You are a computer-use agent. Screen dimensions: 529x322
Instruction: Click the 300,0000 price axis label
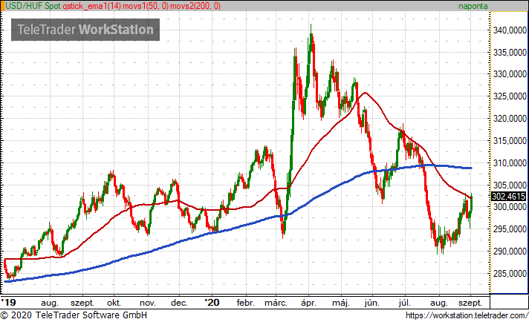point(510,207)
